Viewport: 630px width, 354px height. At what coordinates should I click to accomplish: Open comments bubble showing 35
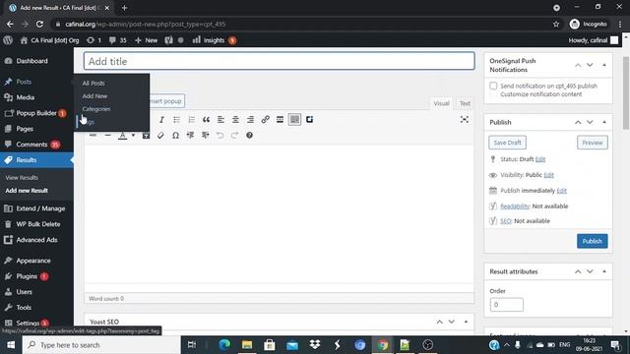pyautogui.click(x=118, y=40)
